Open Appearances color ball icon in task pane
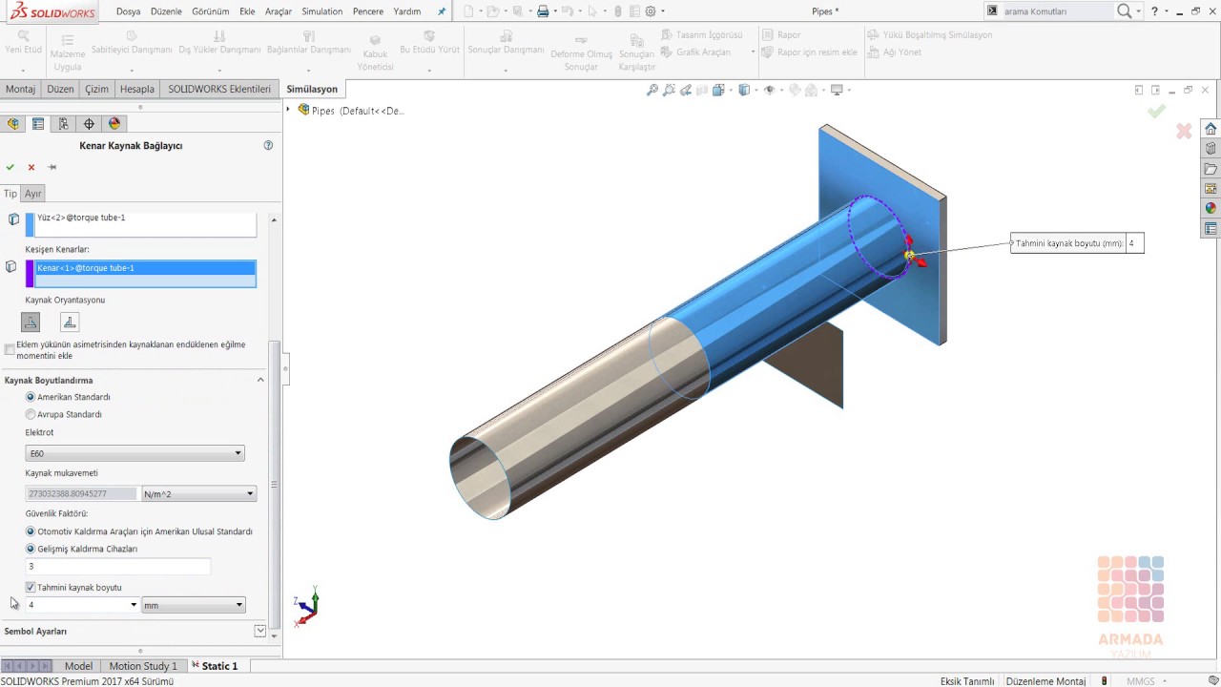Viewport: 1221px width, 687px height. coord(1211,208)
